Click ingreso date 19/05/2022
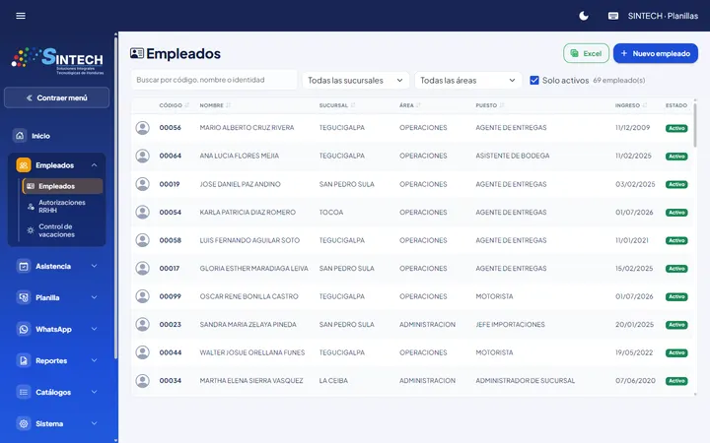This screenshot has height=443, width=710. point(634,352)
